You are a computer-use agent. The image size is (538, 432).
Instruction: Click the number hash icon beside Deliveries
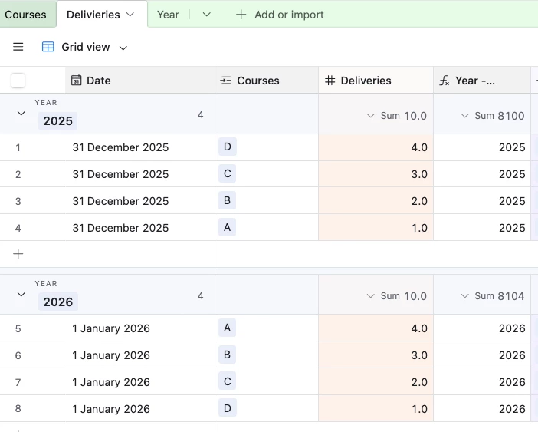pyautogui.click(x=330, y=81)
